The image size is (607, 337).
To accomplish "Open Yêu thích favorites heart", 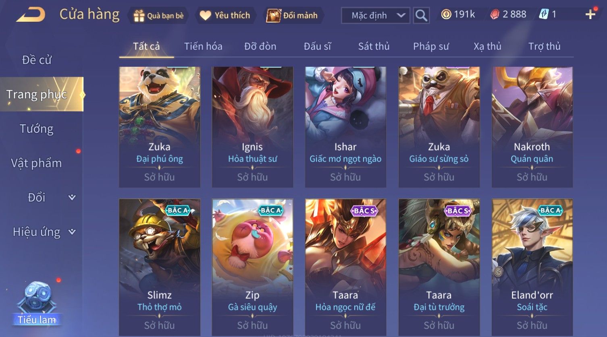I will pos(225,16).
